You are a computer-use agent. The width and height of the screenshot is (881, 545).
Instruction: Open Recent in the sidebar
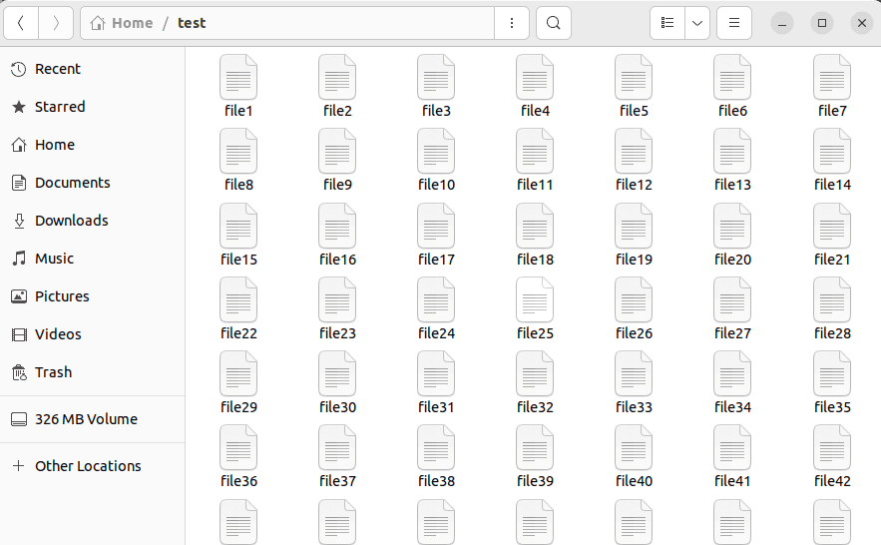pos(92,69)
